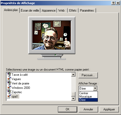This screenshot has height=115, width=121.
Task: Click the monitor preview wallpaper image
Action: coord(52,35)
